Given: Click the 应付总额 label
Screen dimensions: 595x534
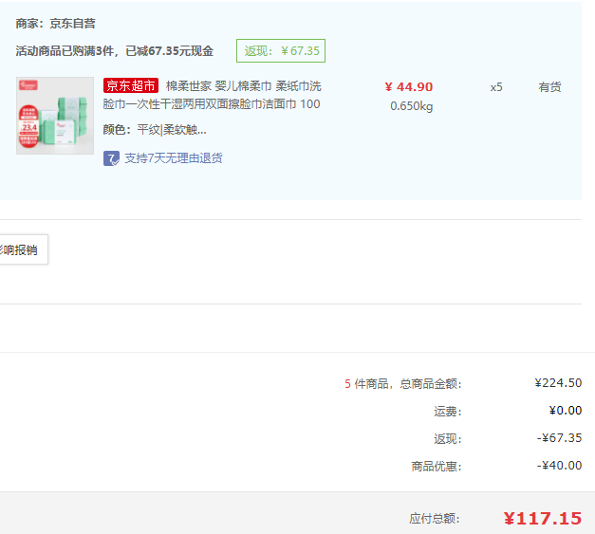Looking at the screenshot, I should pyautogui.click(x=435, y=519).
